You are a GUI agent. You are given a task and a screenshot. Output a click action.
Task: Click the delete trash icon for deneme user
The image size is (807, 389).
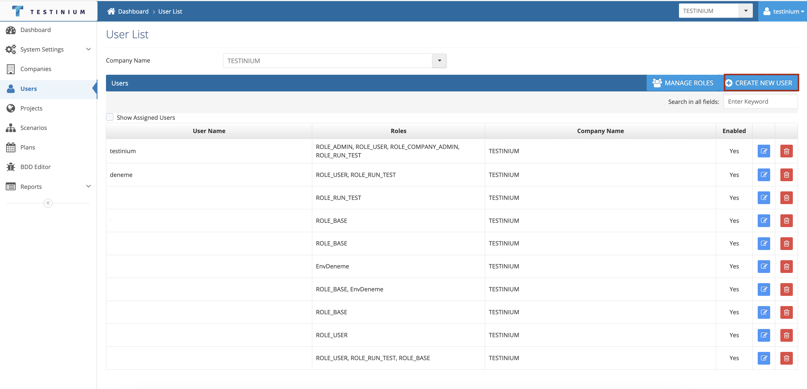(x=786, y=175)
